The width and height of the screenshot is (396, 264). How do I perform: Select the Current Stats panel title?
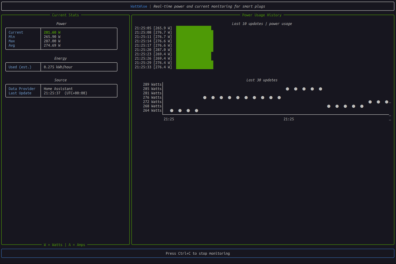(x=65, y=15)
